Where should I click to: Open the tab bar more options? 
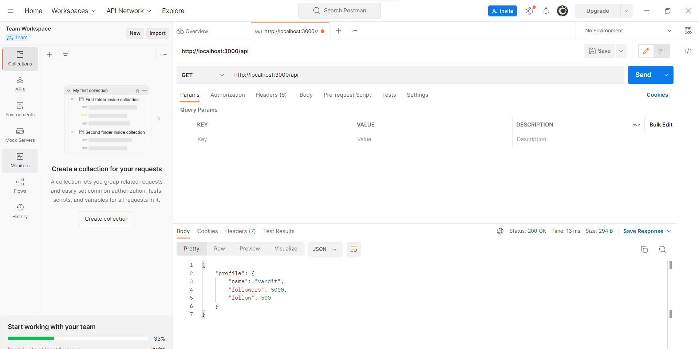point(355,31)
